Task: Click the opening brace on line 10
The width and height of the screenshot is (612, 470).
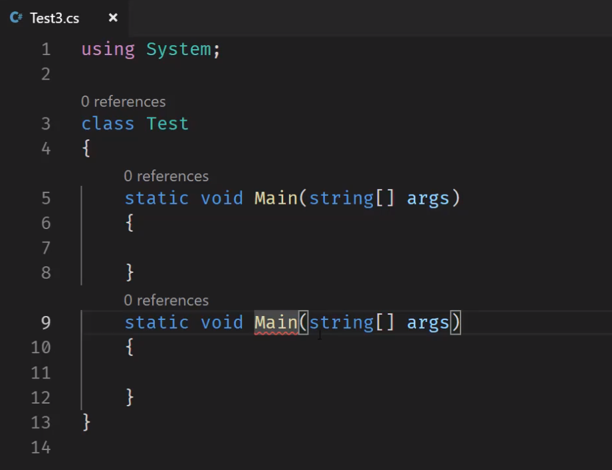Action: click(128, 347)
